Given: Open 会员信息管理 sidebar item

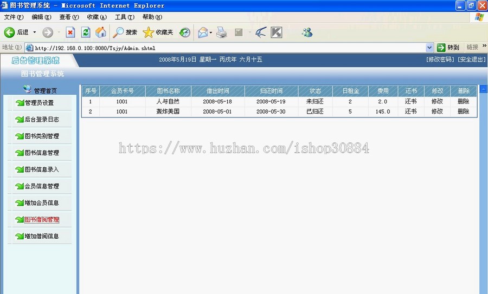Looking at the screenshot, I should tap(42, 186).
